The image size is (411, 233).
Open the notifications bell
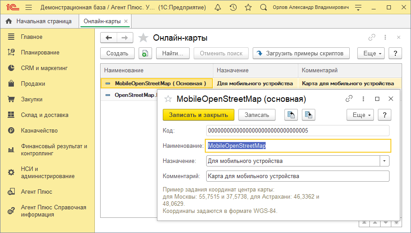(217, 7)
